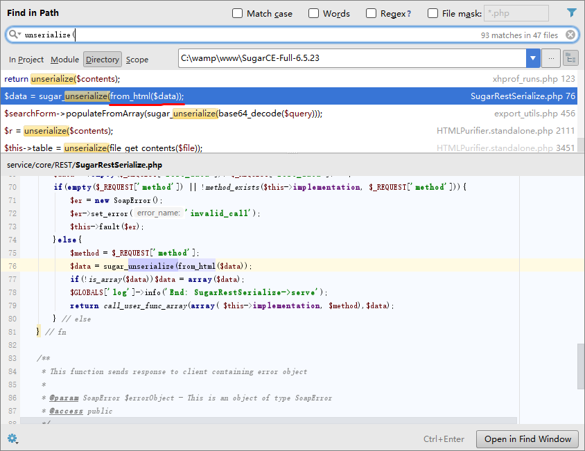Viewport: 585px width, 451px height.
Task: Click the filter funnel icon
Action: (571, 13)
